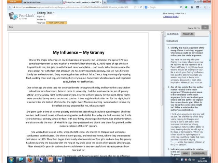Follow the Next review link
Viewport: 218px width, 163px height.
coord(176,17)
